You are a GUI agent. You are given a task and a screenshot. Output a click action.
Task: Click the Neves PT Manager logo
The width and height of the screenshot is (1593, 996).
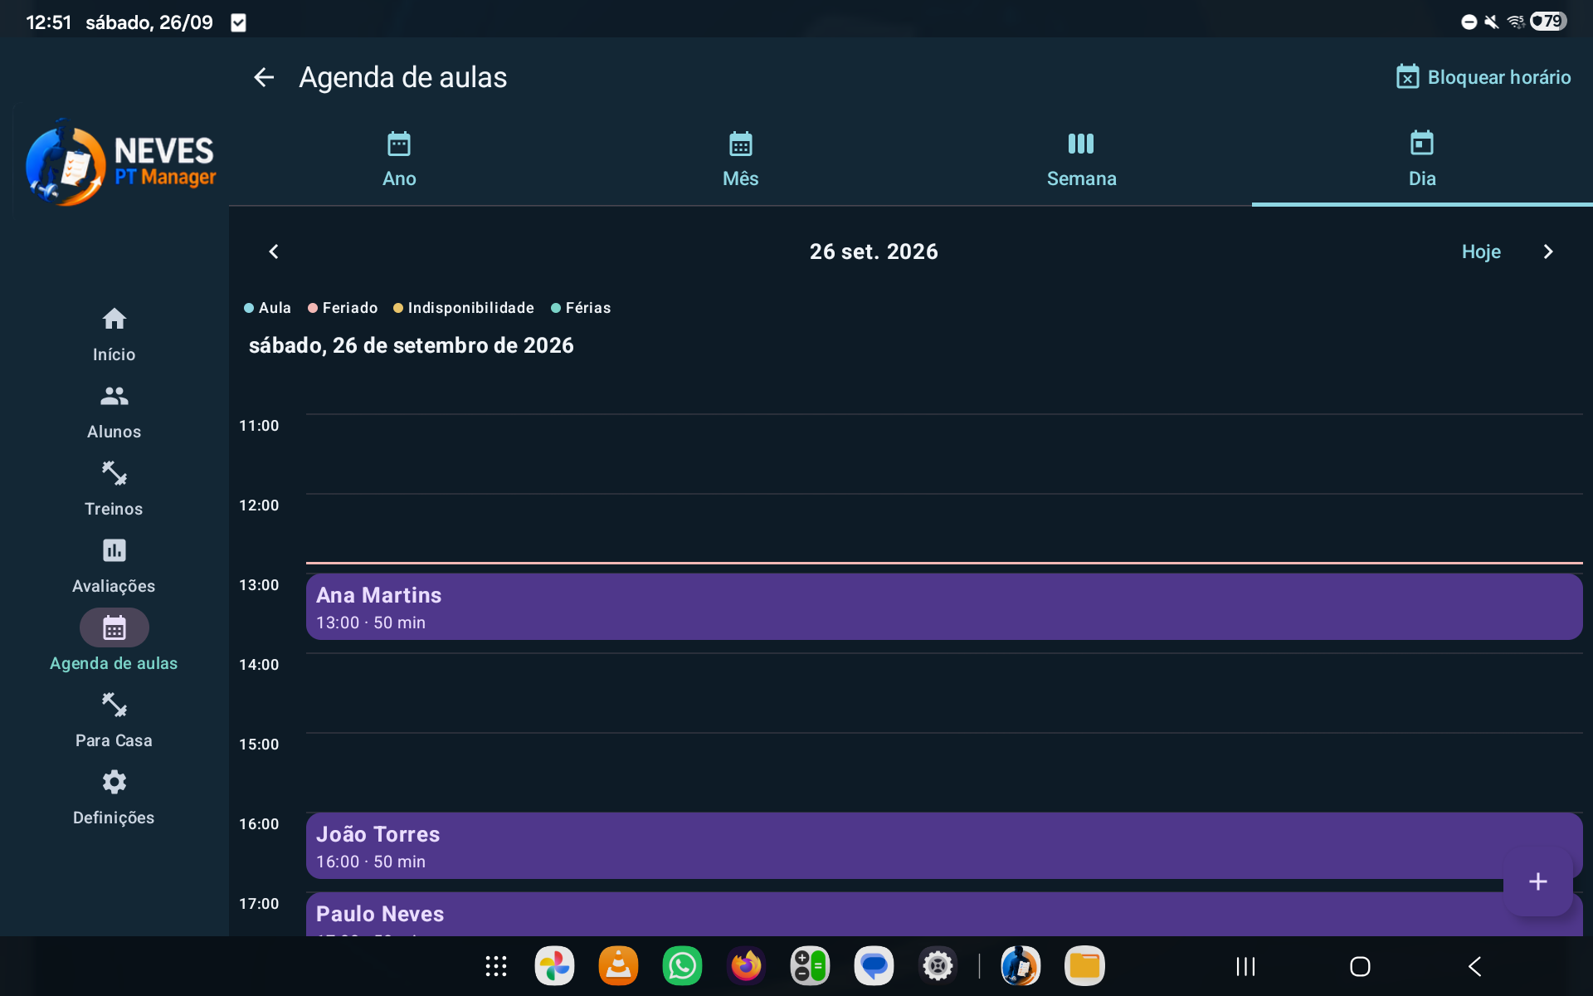pos(121,162)
